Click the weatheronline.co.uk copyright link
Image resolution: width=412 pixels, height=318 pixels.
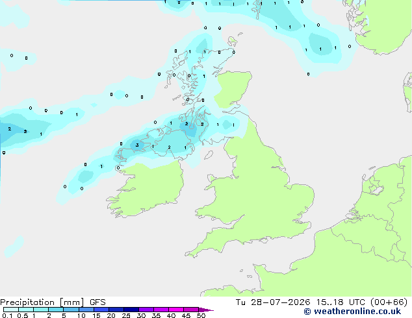click(352, 312)
